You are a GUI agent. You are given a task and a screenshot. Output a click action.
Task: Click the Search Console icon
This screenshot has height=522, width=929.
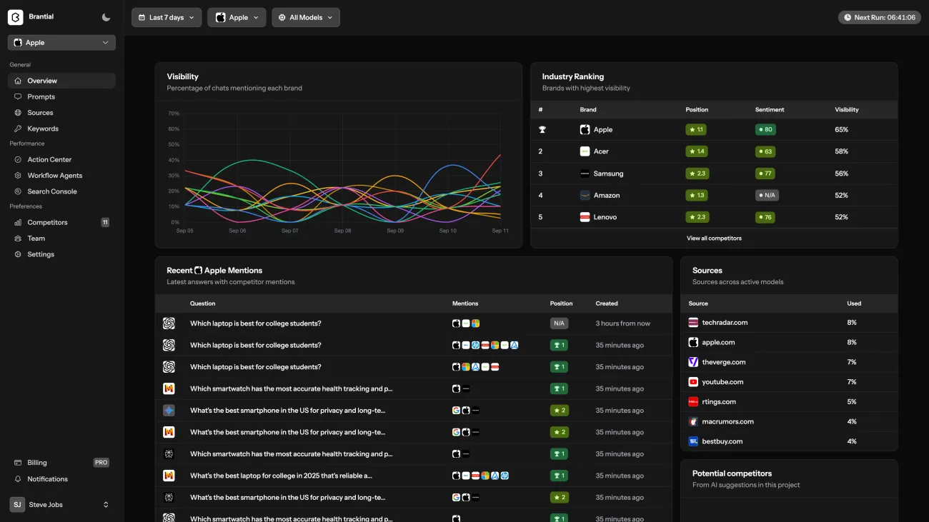(x=19, y=191)
